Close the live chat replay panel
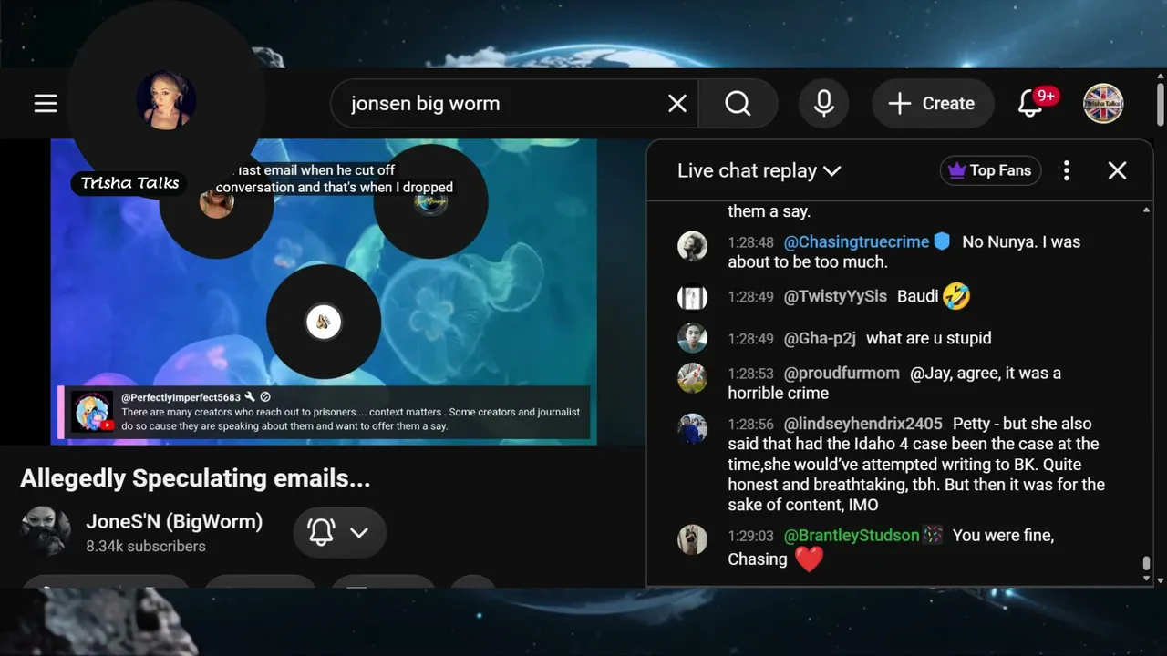Image resolution: width=1167 pixels, height=656 pixels. click(1117, 170)
